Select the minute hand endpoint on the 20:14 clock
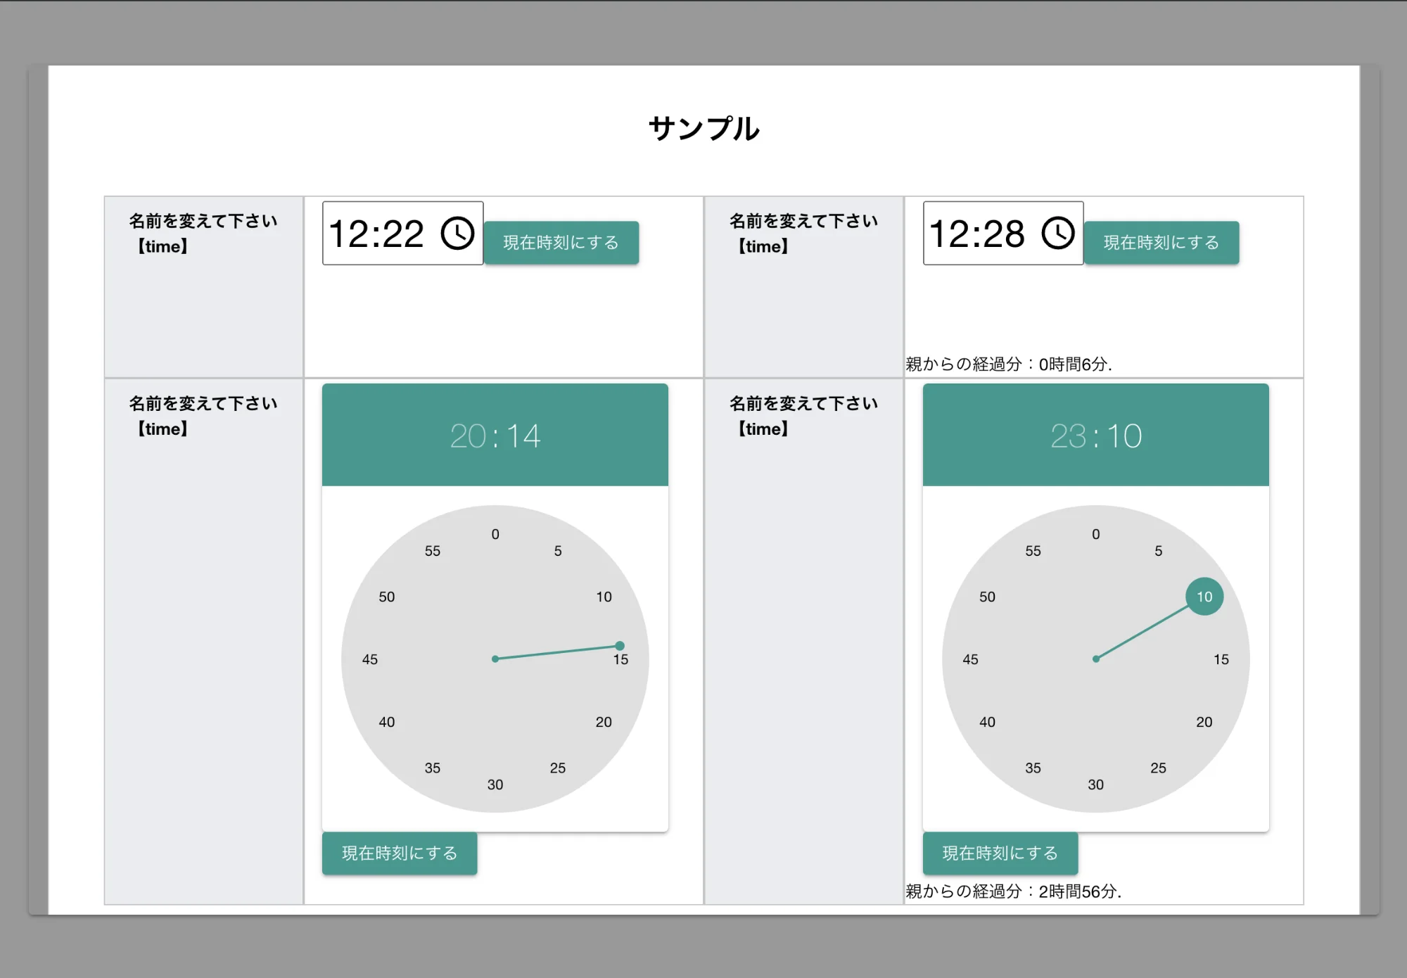Viewport: 1407px width, 978px height. coord(620,645)
